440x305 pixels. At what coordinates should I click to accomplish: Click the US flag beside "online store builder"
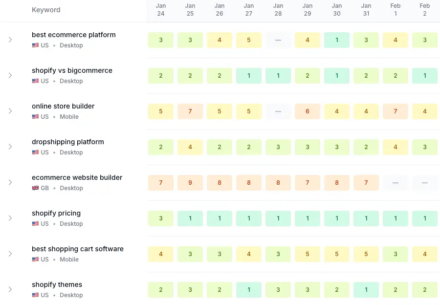pos(35,116)
